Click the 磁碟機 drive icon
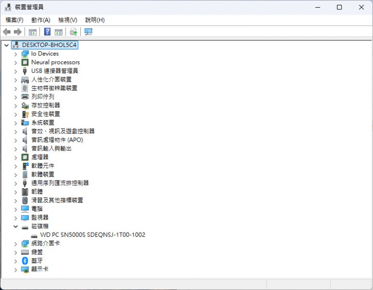Image resolution: width=373 pixels, height=290 pixels. (x=25, y=227)
